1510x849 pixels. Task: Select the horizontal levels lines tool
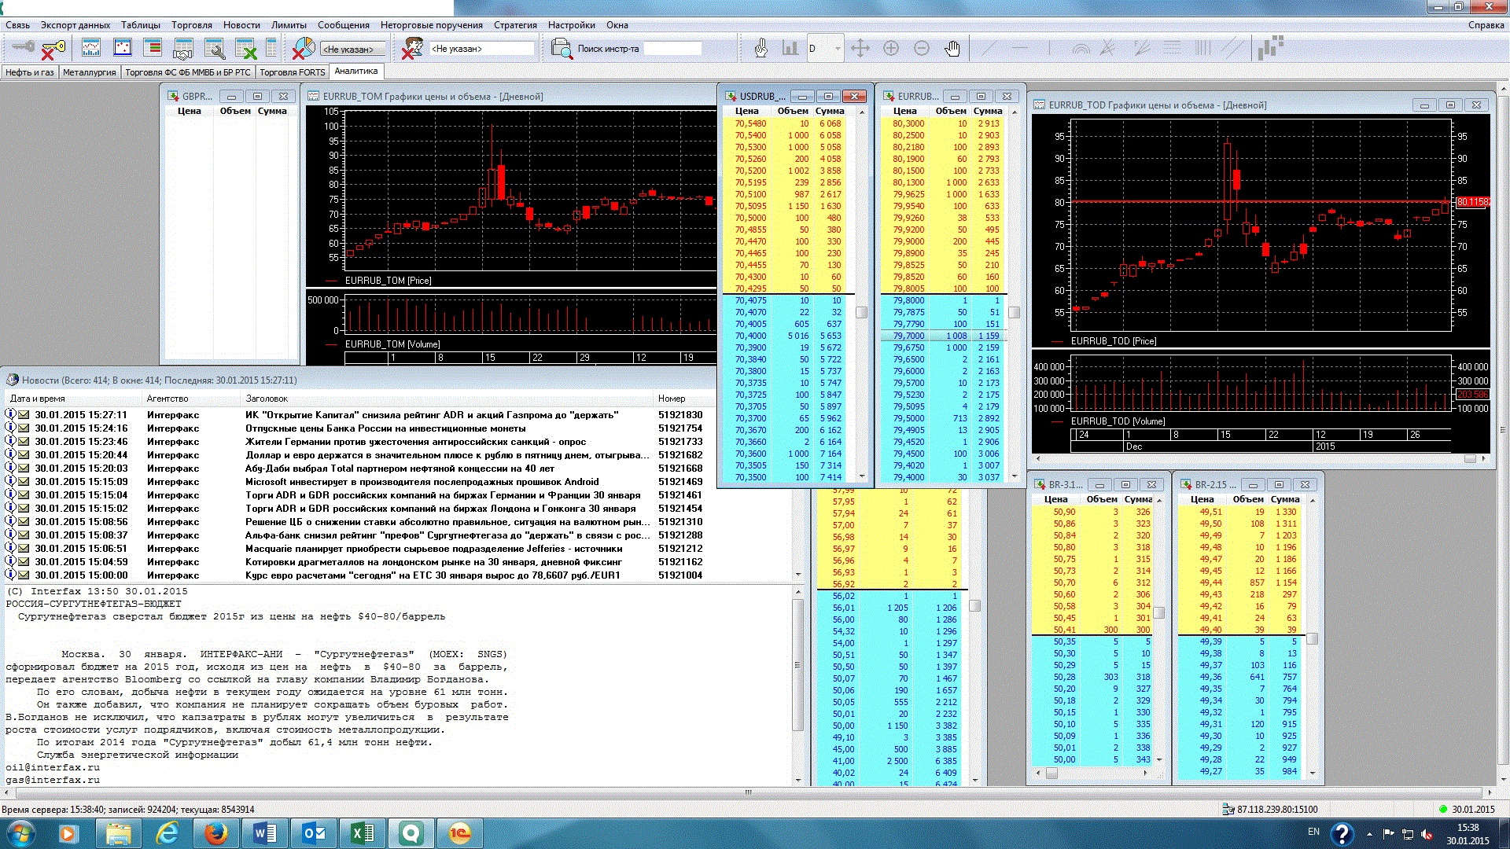(x=1173, y=48)
